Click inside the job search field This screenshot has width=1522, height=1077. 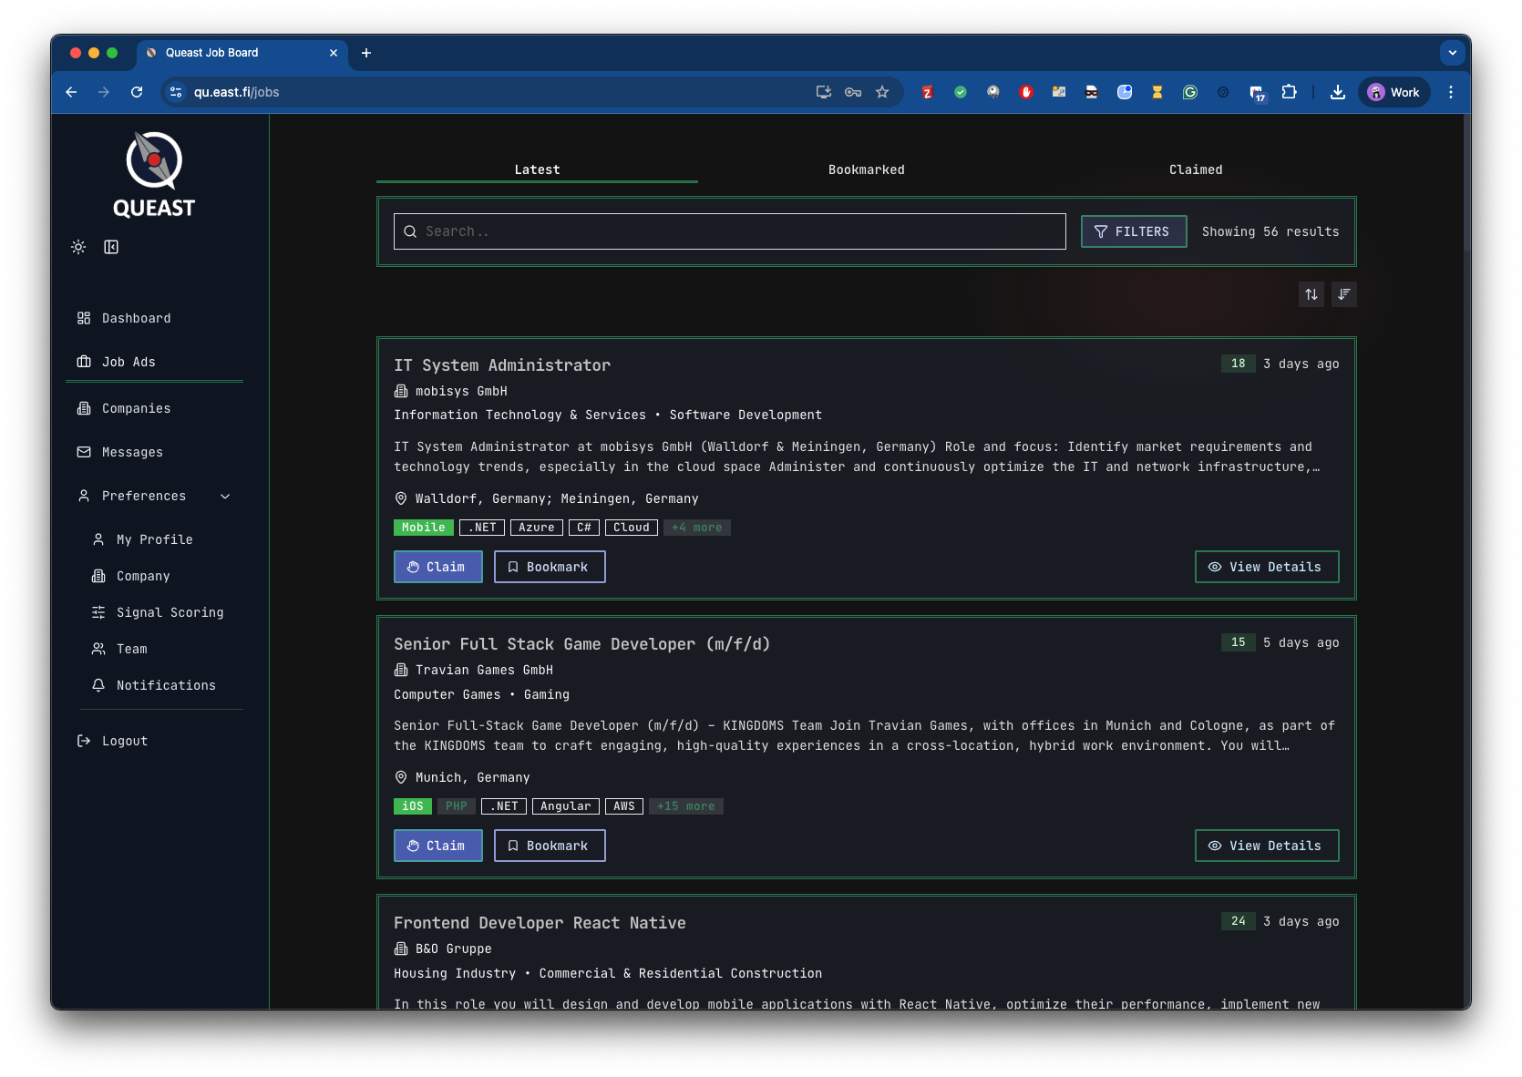(x=728, y=231)
